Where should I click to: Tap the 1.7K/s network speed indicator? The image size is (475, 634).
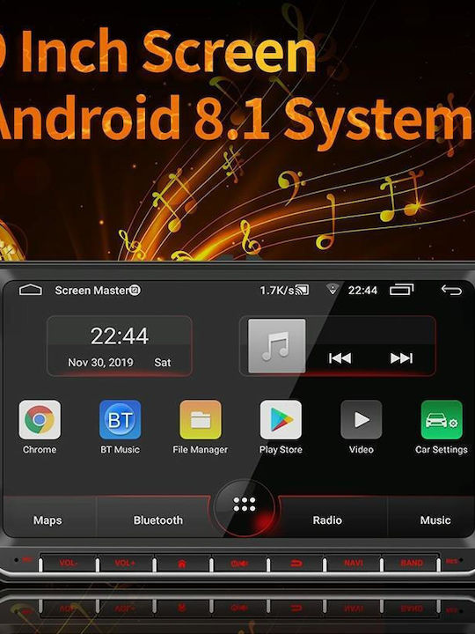[277, 291]
